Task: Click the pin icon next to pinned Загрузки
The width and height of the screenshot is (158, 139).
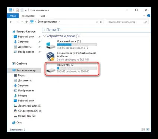Action: coord(39,42)
